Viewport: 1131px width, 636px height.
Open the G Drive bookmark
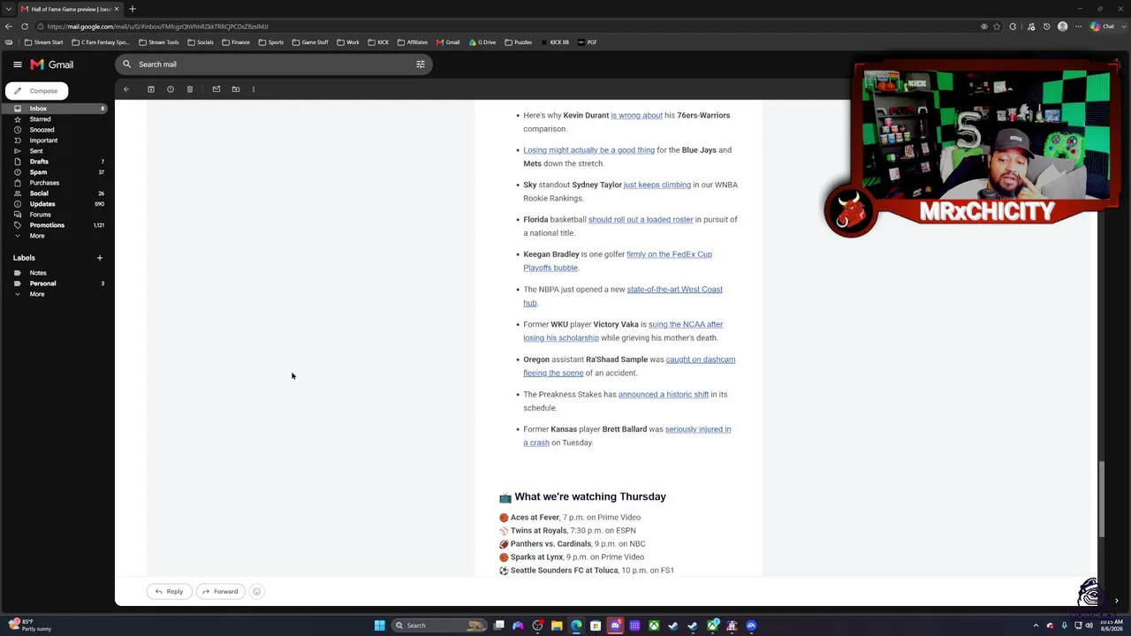pyautogui.click(x=482, y=42)
